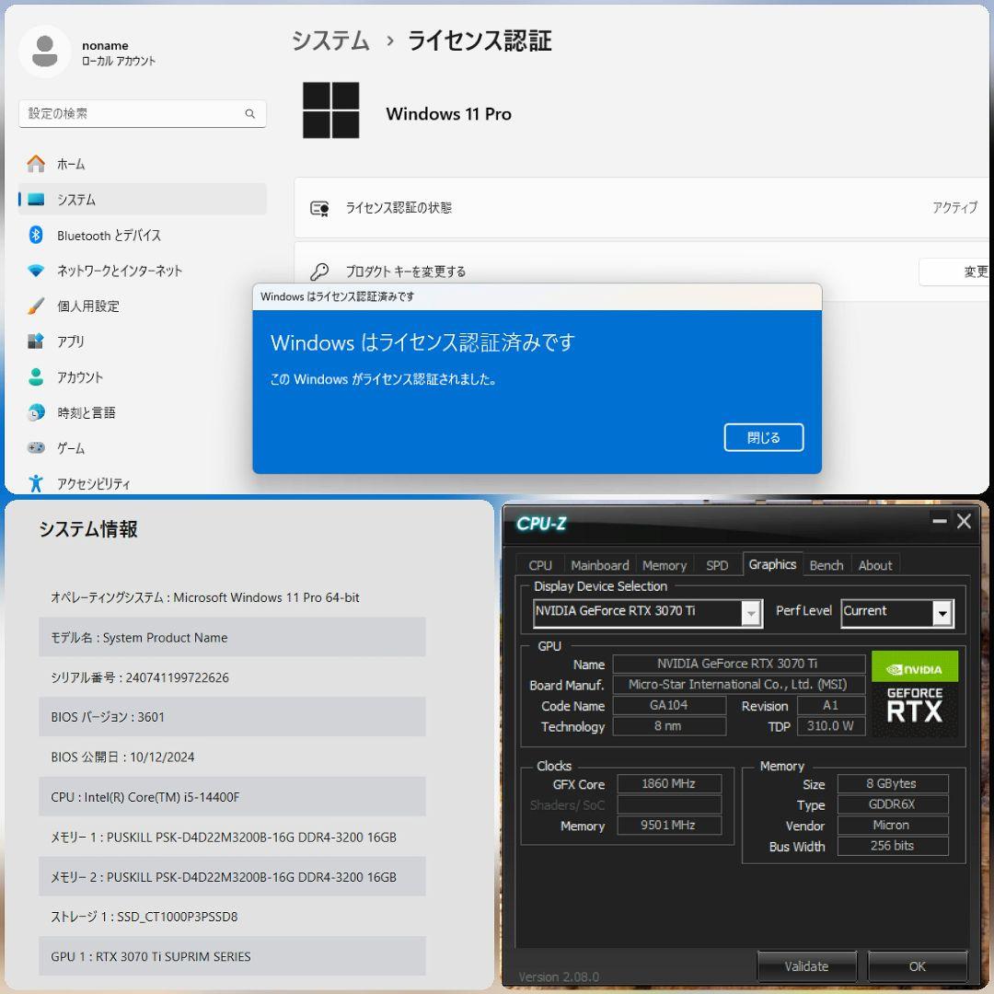Open the Accessibility settings section
Viewport: 994px width, 994px height.
point(93,484)
